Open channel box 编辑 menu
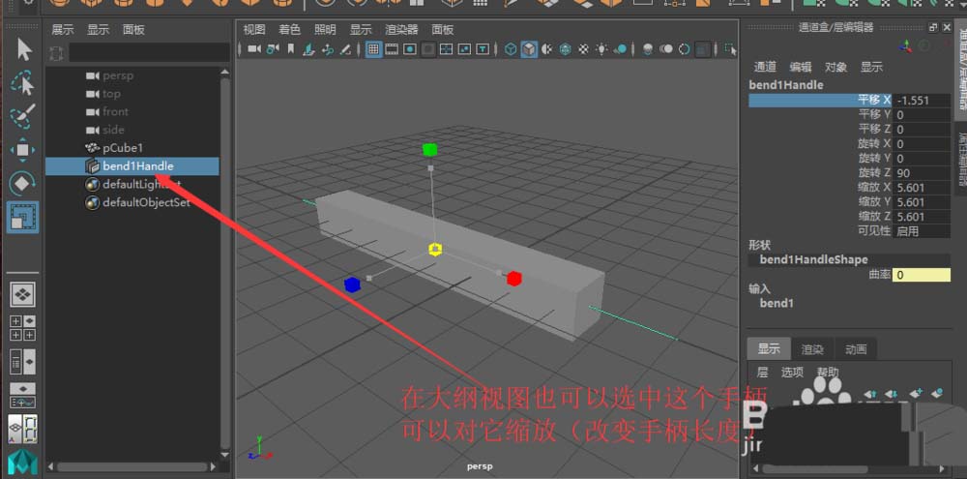967x479 pixels. coord(801,68)
